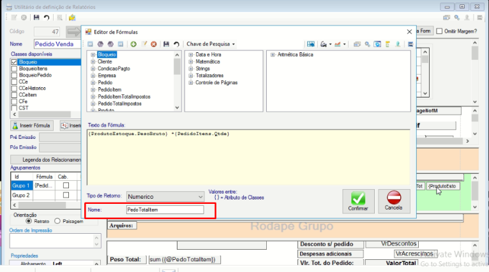Click the grey arrow beside Código field

pyautogui.click(x=73, y=31)
